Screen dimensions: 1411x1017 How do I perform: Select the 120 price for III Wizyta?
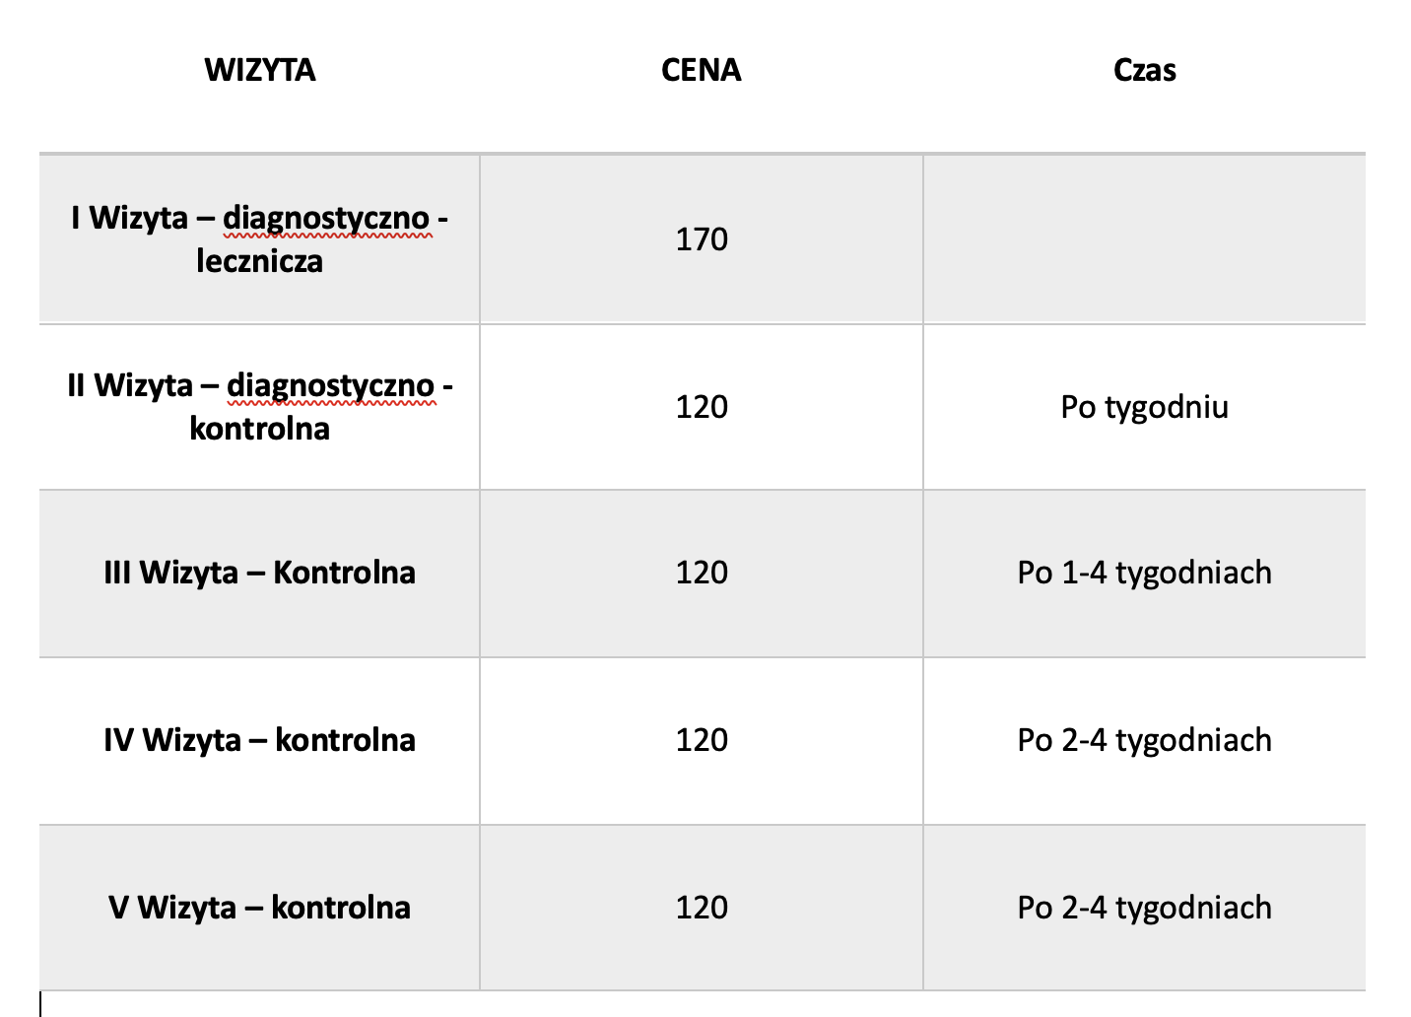702,573
